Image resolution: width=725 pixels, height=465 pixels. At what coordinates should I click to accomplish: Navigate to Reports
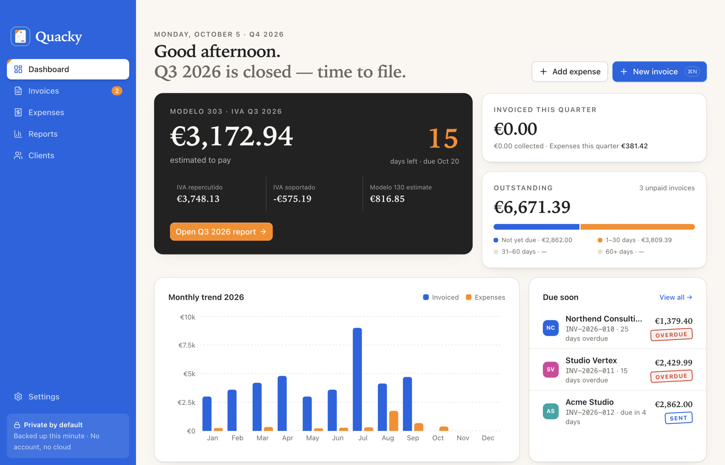pos(68,134)
